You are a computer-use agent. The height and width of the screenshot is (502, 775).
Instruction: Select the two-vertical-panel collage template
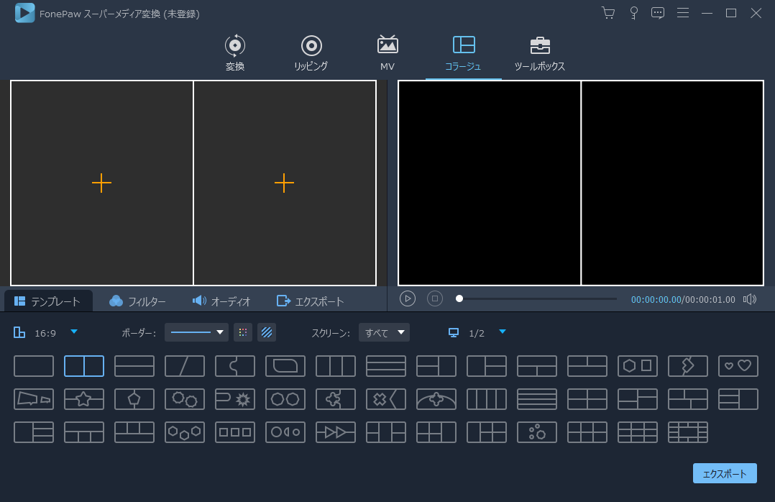(x=84, y=366)
